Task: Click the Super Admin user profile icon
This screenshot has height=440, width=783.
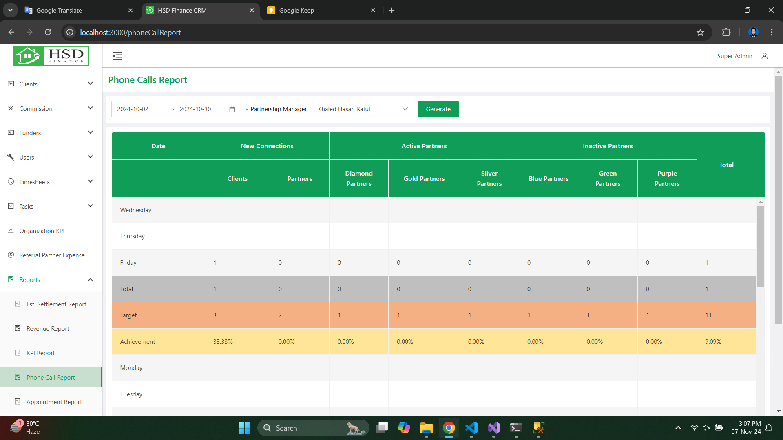Action: (x=764, y=56)
